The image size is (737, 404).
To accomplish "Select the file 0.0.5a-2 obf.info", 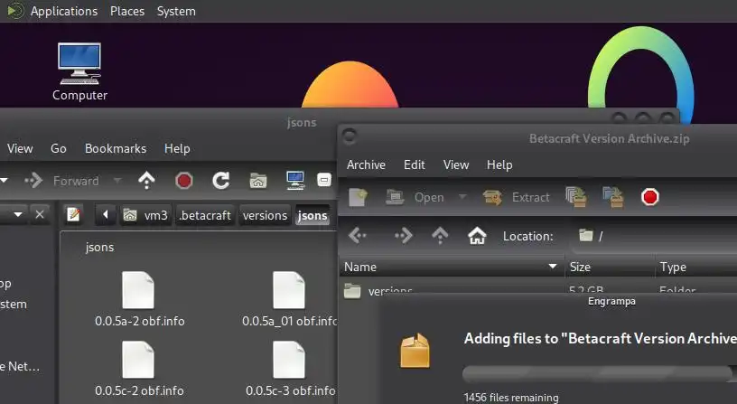I will point(140,299).
